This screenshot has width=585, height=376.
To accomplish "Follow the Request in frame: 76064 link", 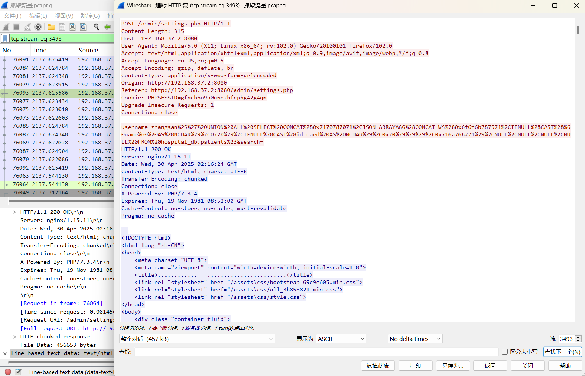I will click(x=61, y=303).
